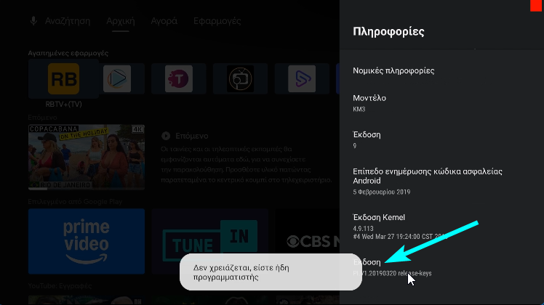The image size is (544, 305).
Task: Switch to the Αρχική tab
Action: point(120,21)
